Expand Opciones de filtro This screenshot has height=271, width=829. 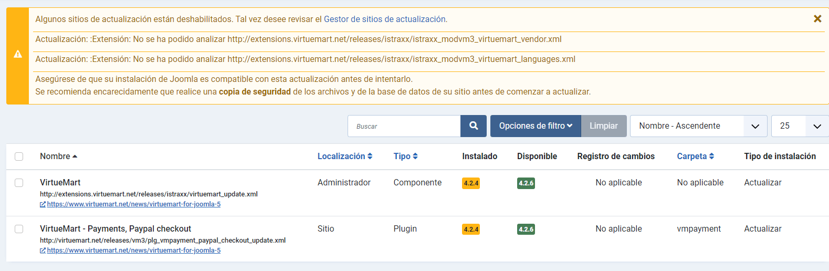pyautogui.click(x=536, y=126)
